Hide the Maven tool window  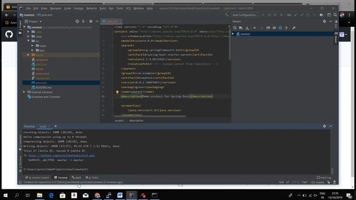click(330, 21)
